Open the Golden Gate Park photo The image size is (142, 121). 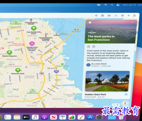(107, 81)
